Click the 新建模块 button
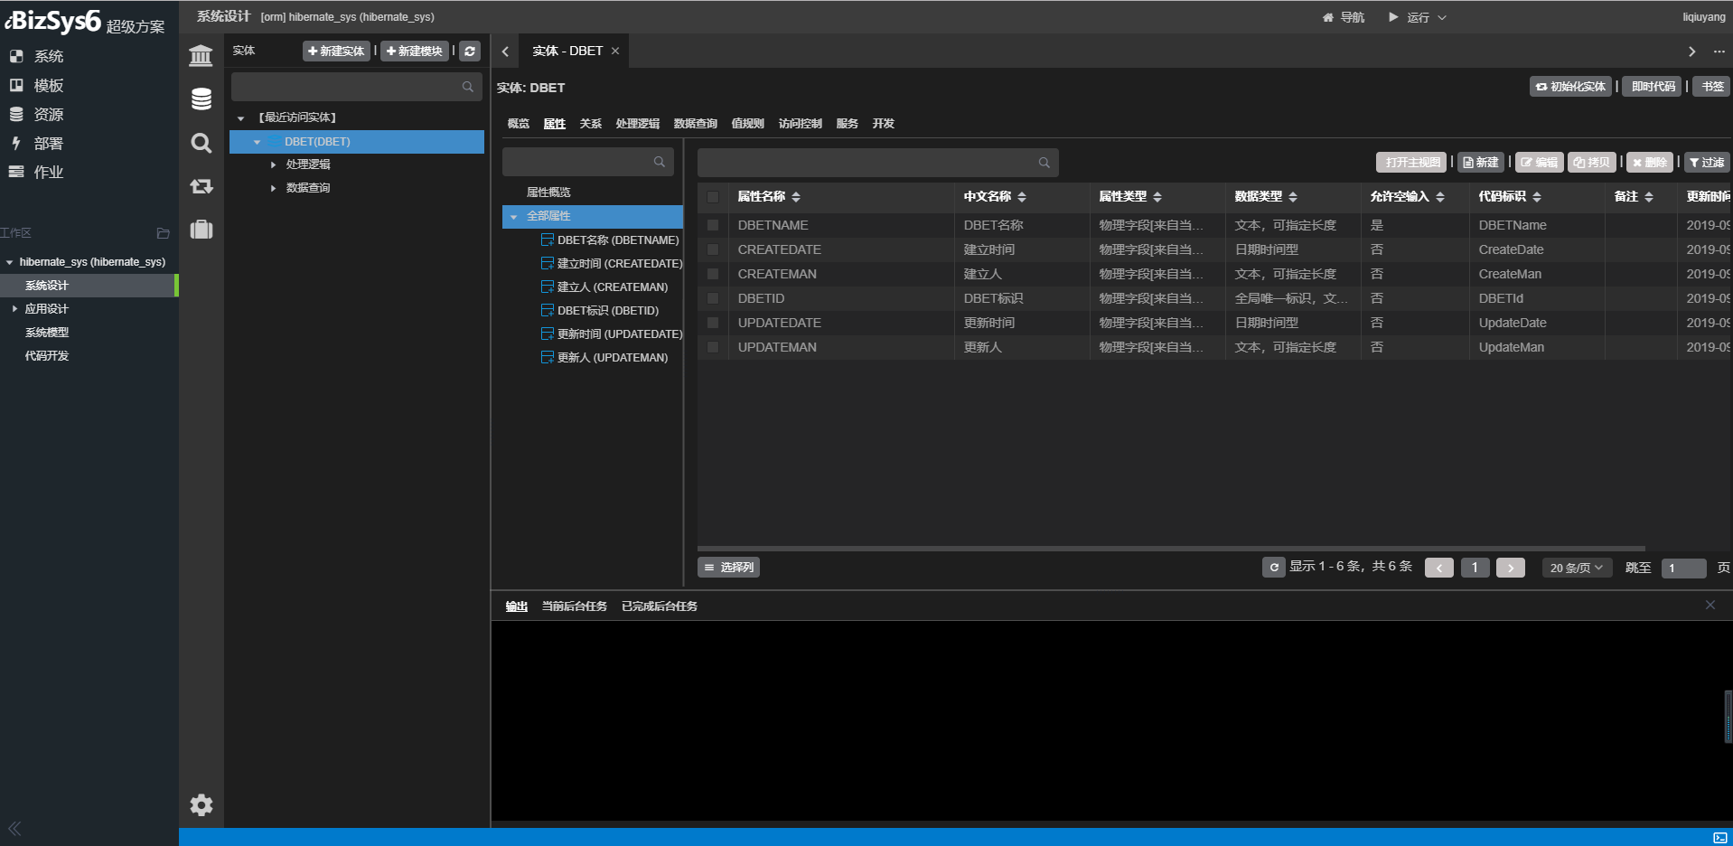 (x=415, y=52)
